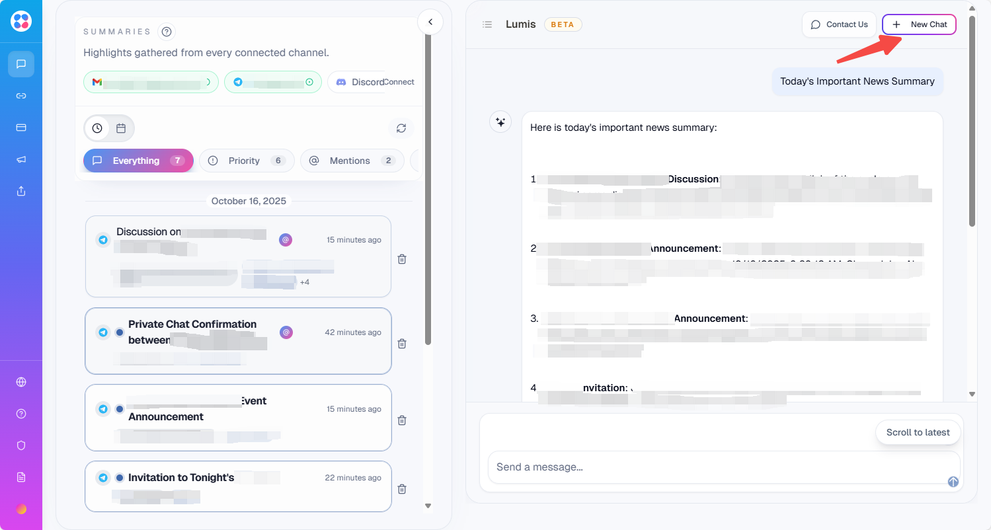The width and height of the screenshot is (991, 530).
Task: Collapse the summaries panel with chevron
Action: [430, 22]
